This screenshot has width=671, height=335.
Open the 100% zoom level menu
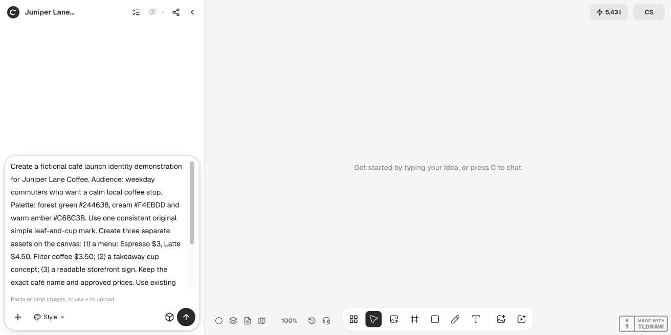click(289, 321)
